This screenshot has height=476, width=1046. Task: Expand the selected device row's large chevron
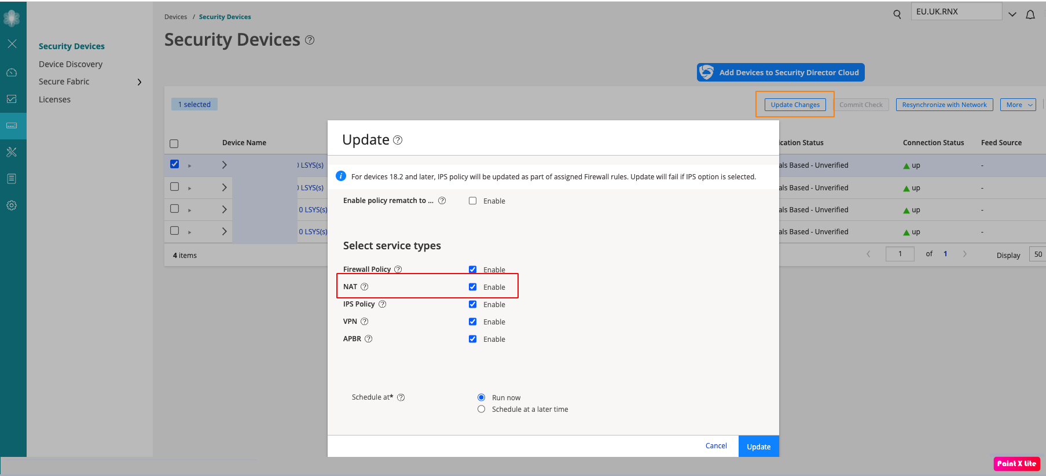tap(225, 165)
